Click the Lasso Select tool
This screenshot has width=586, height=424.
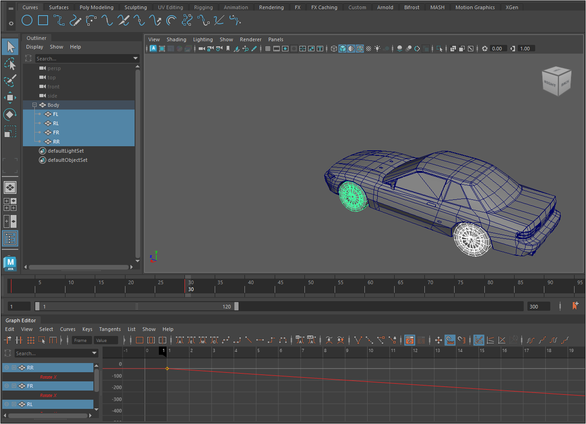[10, 64]
